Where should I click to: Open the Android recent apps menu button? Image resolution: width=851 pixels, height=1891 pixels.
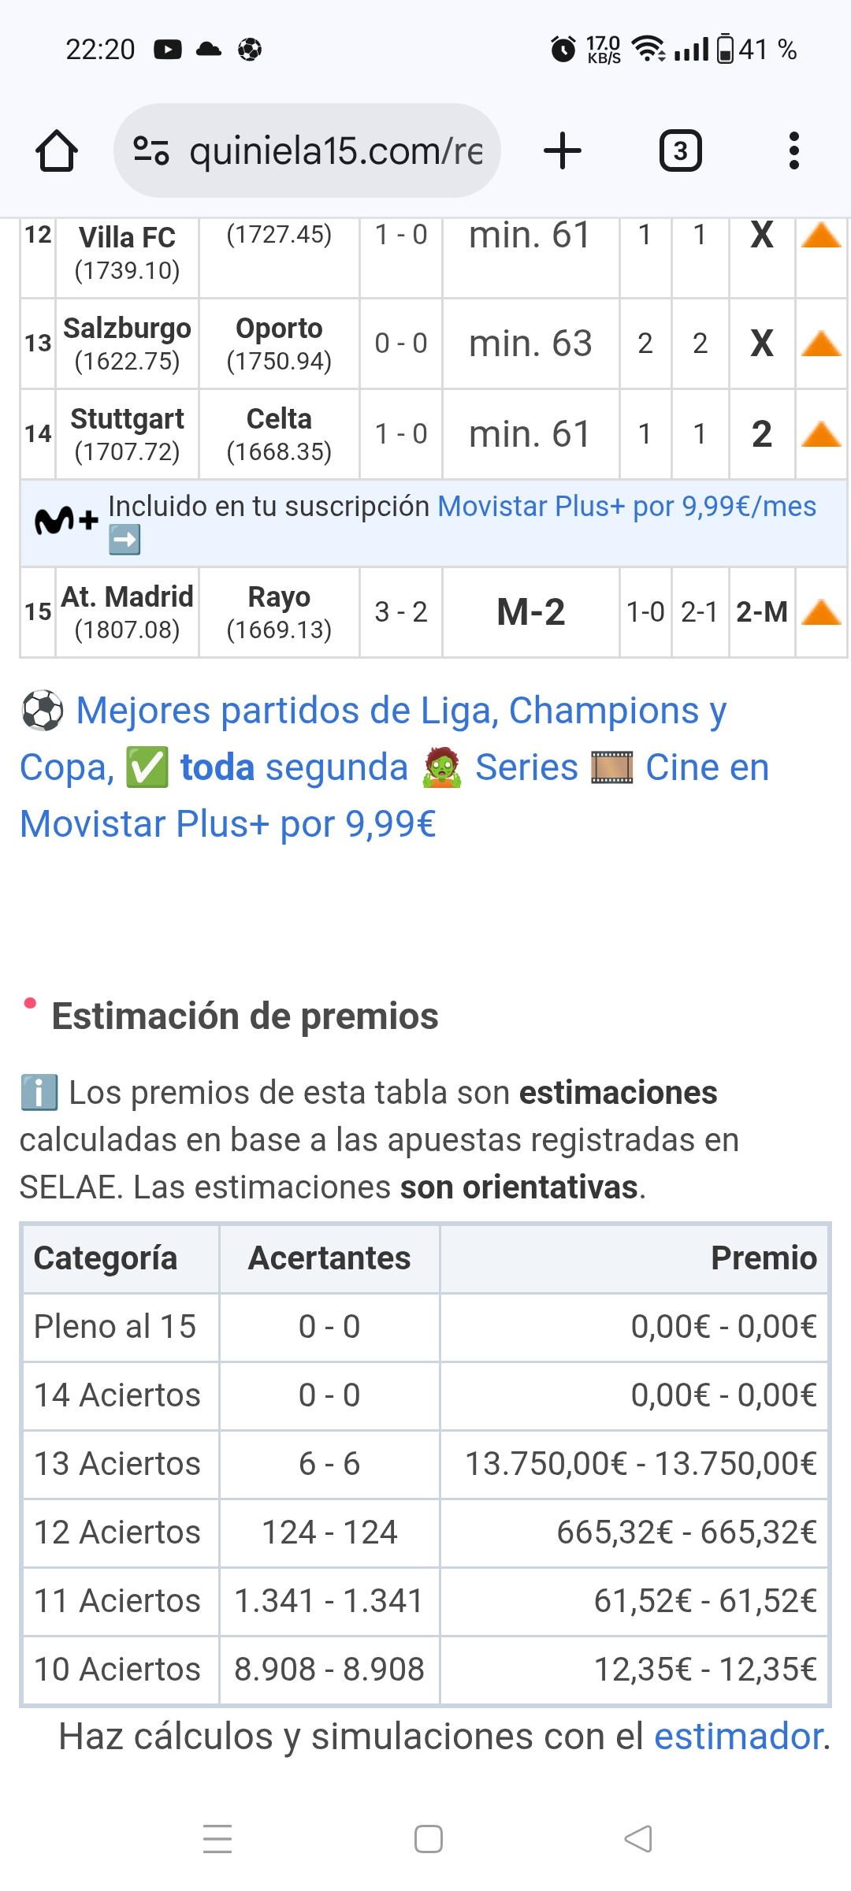pyautogui.click(x=217, y=1839)
